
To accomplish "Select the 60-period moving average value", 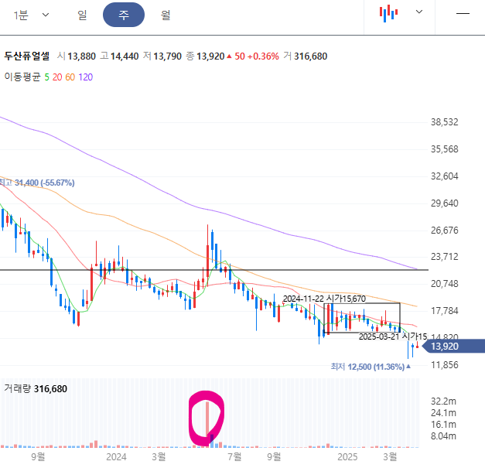I will 70,77.
